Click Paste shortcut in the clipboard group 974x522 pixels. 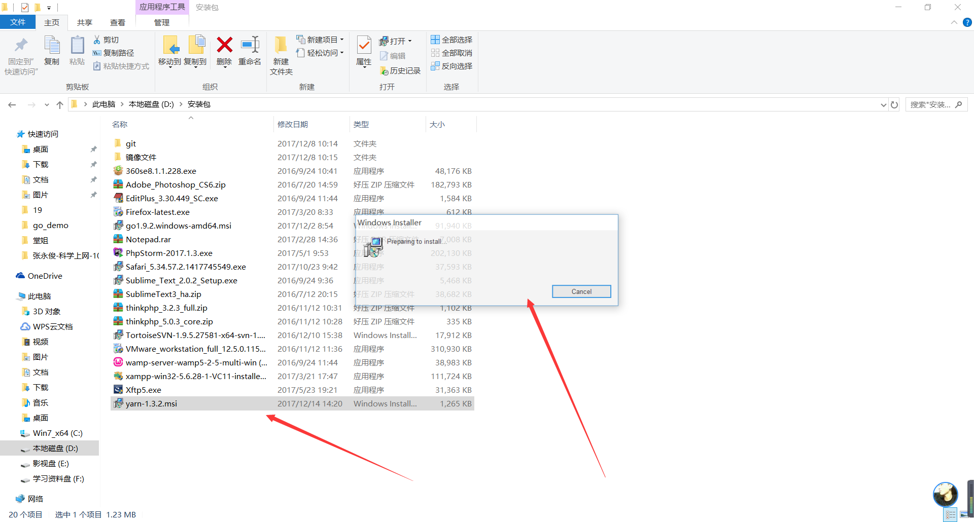click(x=121, y=66)
